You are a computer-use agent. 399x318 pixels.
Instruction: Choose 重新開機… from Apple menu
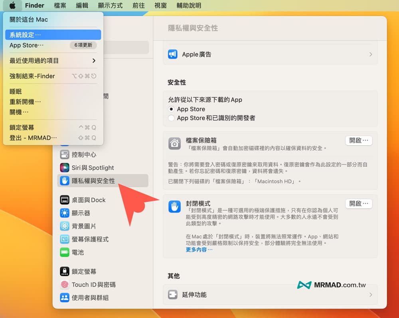click(x=53, y=102)
